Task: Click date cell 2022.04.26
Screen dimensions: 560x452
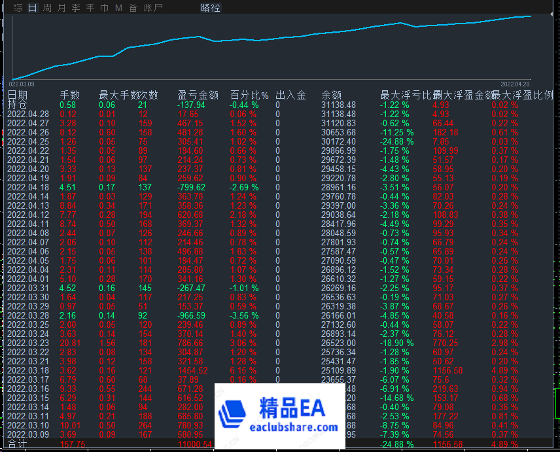Action: click(x=28, y=132)
